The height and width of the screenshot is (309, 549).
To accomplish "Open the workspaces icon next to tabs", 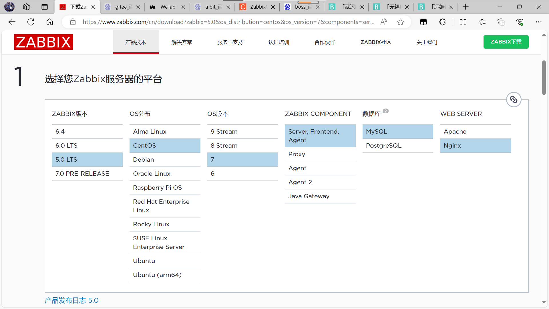I will (x=26, y=7).
